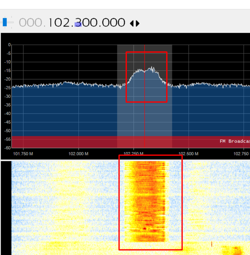The height and width of the screenshot is (255, 250).
Task: Click the blue volume slider handle
Action: [x=5, y=22]
